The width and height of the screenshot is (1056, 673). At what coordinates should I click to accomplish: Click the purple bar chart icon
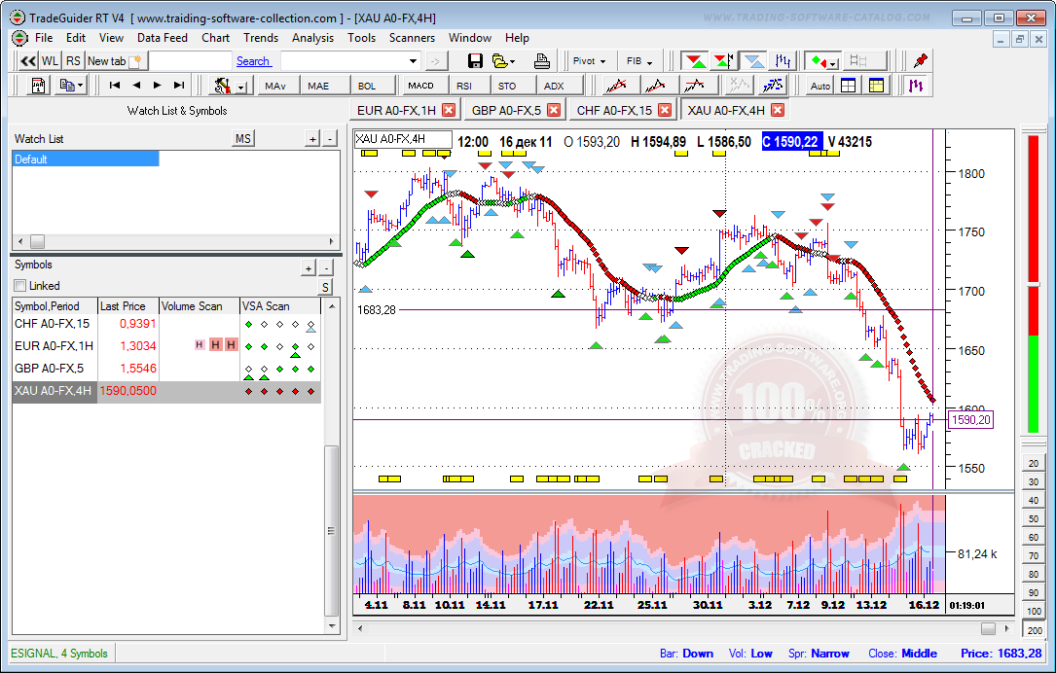916,86
